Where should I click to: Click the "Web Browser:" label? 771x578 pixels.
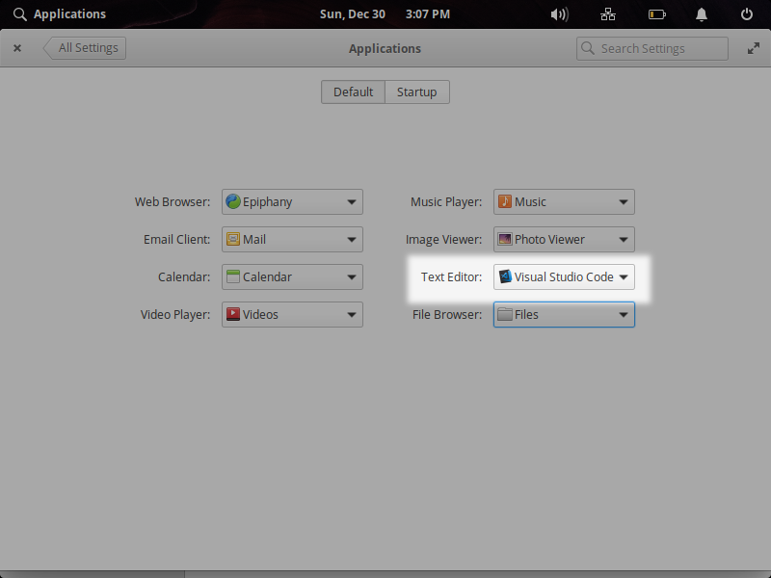(173, 202)
